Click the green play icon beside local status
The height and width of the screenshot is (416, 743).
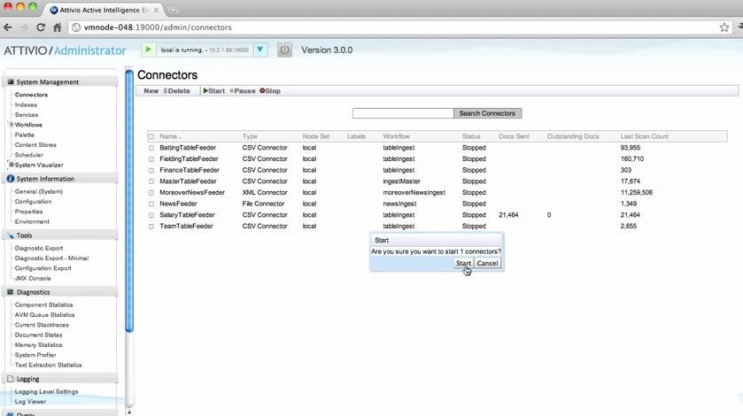tap(148, 50)
